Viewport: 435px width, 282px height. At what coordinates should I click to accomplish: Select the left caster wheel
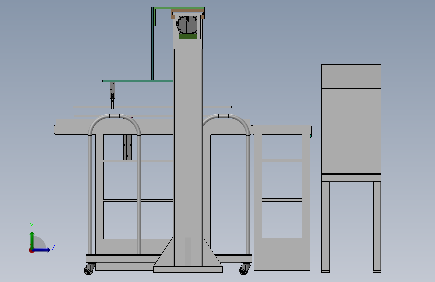[89, 269]
